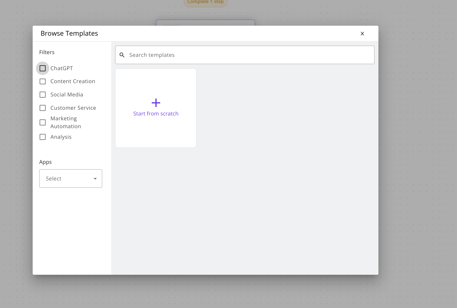Expand the Apps dropdown arrow
Viewport: 457px width, 308px height.
[95, 179]
